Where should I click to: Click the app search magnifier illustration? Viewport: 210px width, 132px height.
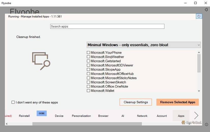coord(41,61)
